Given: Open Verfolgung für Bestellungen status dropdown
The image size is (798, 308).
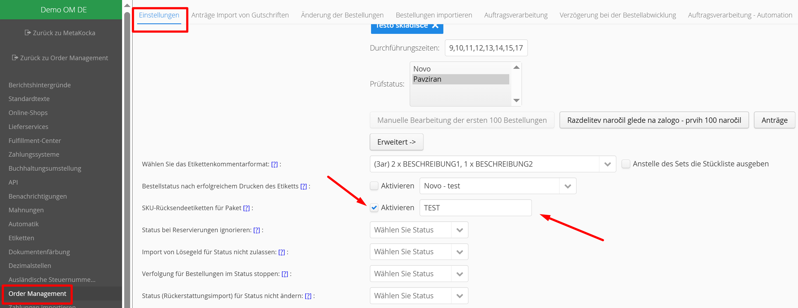Looking at the screenshot, I should tap(459, 274).
